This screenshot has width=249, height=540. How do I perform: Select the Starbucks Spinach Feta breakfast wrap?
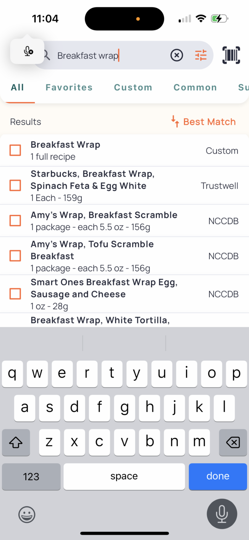pos(15,185)
